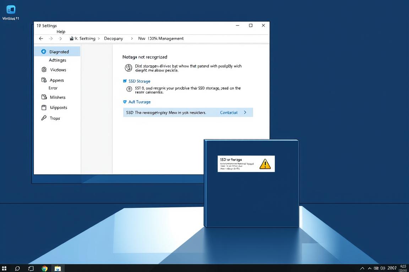
Task: Expand the SSD Storage section
Action: coord(125,81)
